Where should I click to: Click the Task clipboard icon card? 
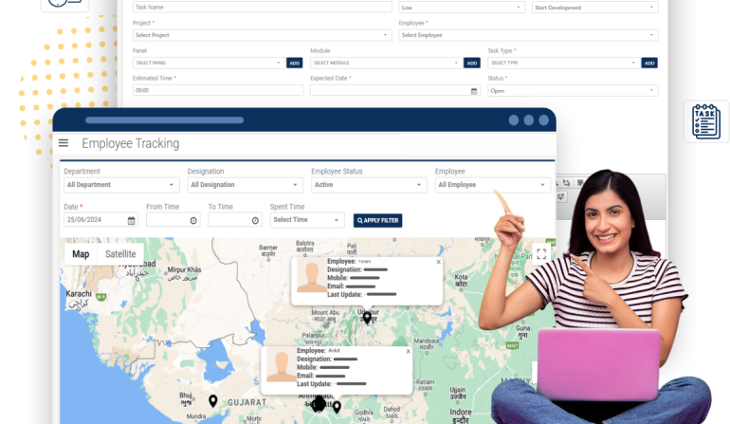pos(705,121)
